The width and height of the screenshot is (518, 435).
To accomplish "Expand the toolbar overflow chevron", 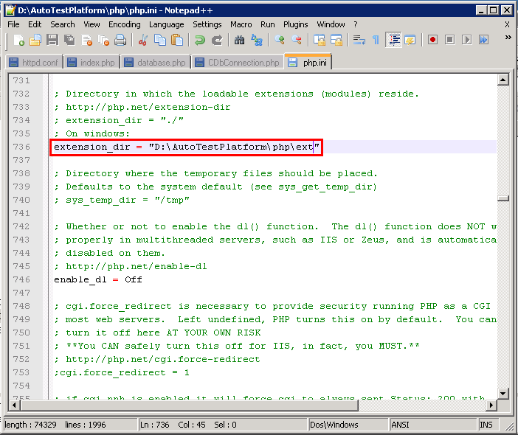I will coord(507,38).
